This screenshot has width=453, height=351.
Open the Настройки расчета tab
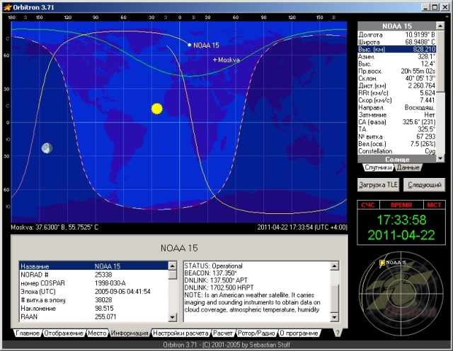coord(180,333)
